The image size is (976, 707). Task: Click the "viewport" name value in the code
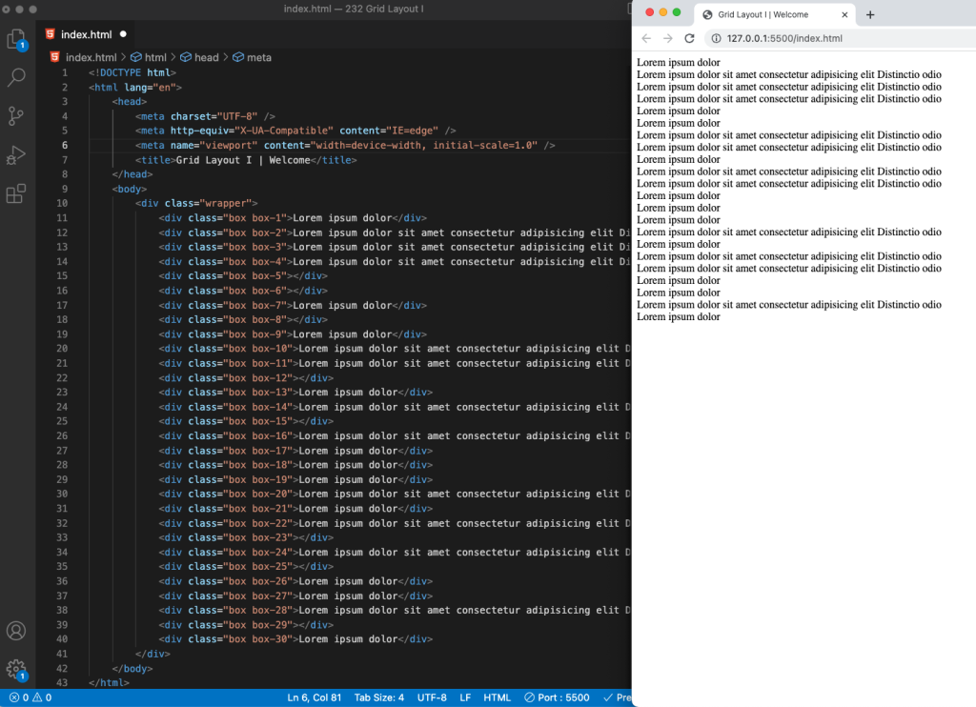click(232, 146)
